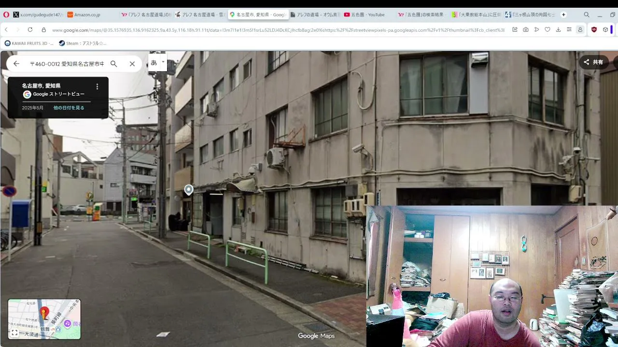Clear the Maps search with the X
Image resolution: width=618 pixels, height=347 pixels.
[132, 64]
